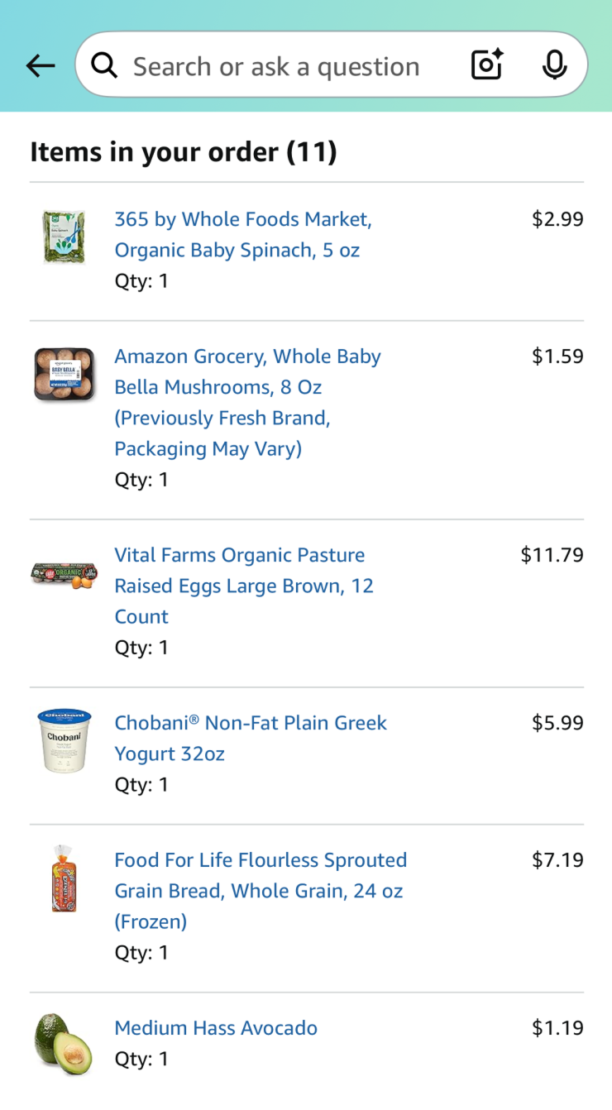The image size is (612, 1110).
Task: Click the Items in your order heading
Action: click(x=184, y=152)
